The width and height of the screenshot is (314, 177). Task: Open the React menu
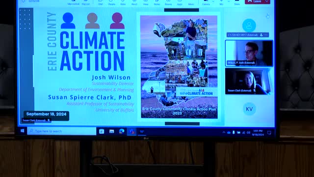pos(134,3)
